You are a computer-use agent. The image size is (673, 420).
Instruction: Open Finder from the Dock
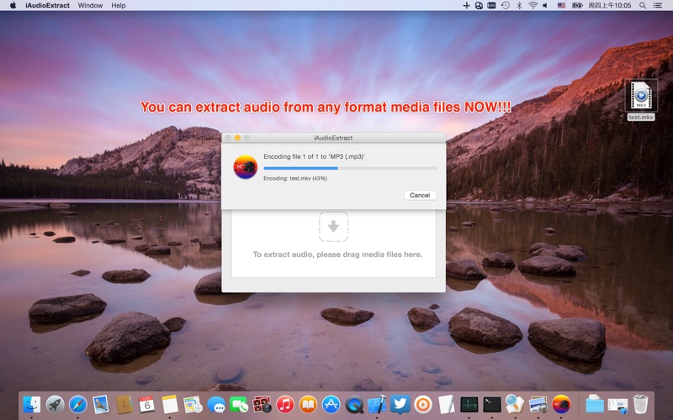(32, 404)
